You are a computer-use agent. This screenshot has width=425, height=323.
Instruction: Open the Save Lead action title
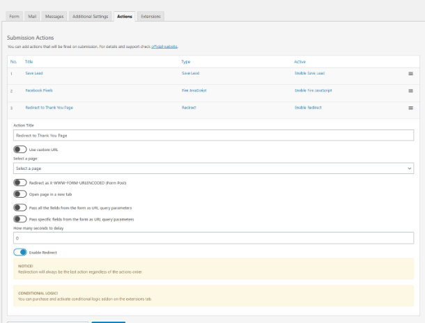click(x=34, y=73)
